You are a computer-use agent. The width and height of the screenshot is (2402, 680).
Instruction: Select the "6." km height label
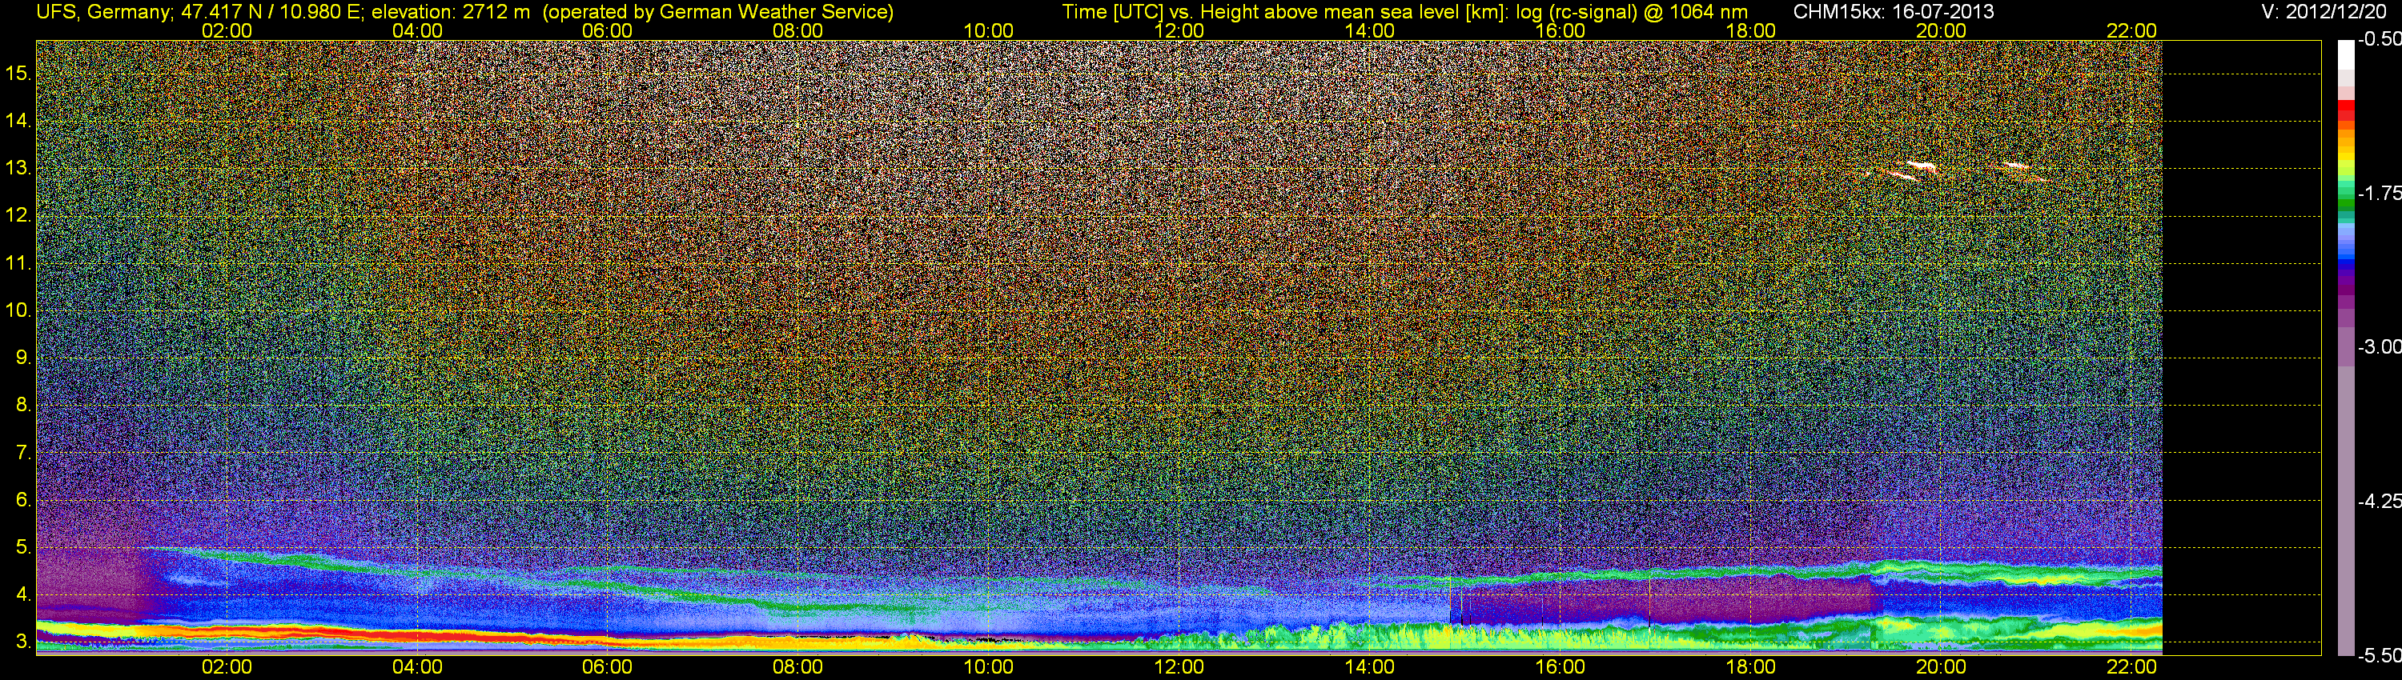click(23, 500)
